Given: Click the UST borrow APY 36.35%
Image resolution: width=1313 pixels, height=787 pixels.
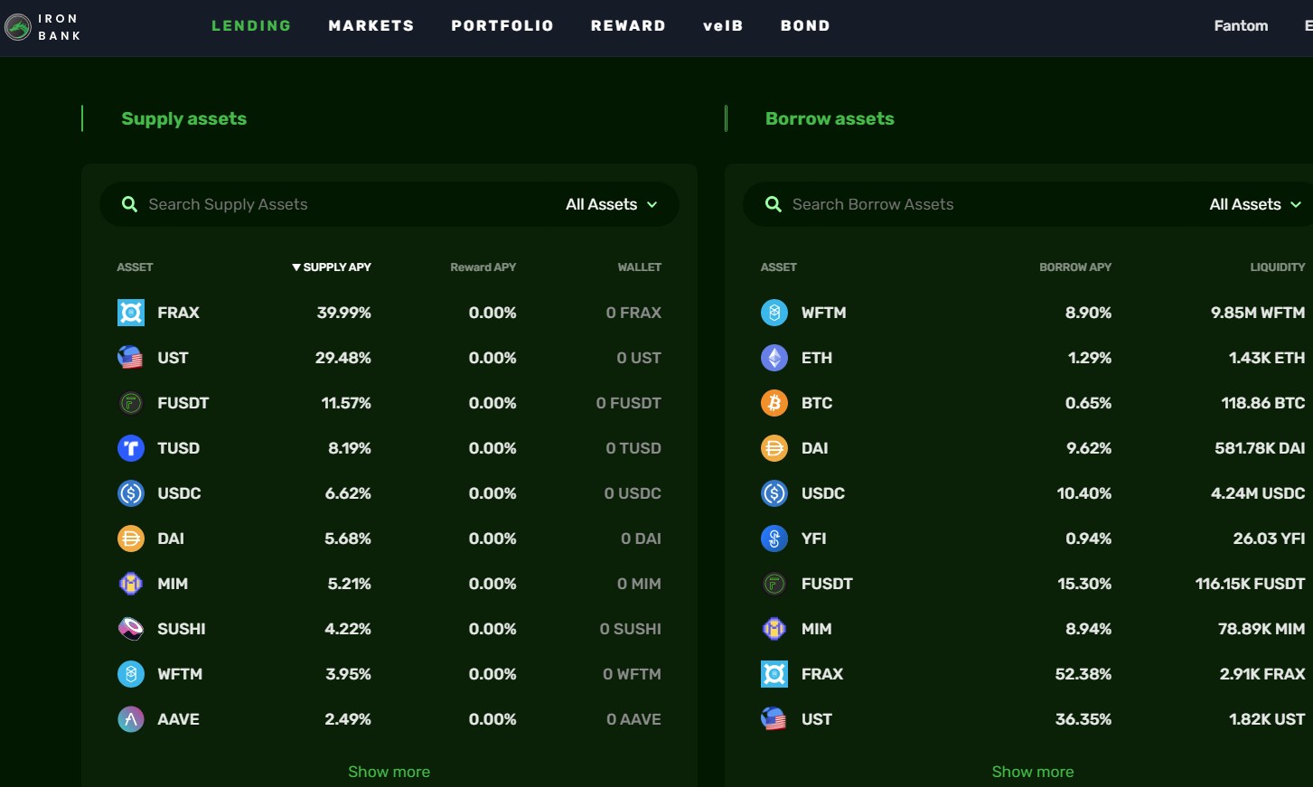Looking at the screenshot, I should (x=1083, y=719).
